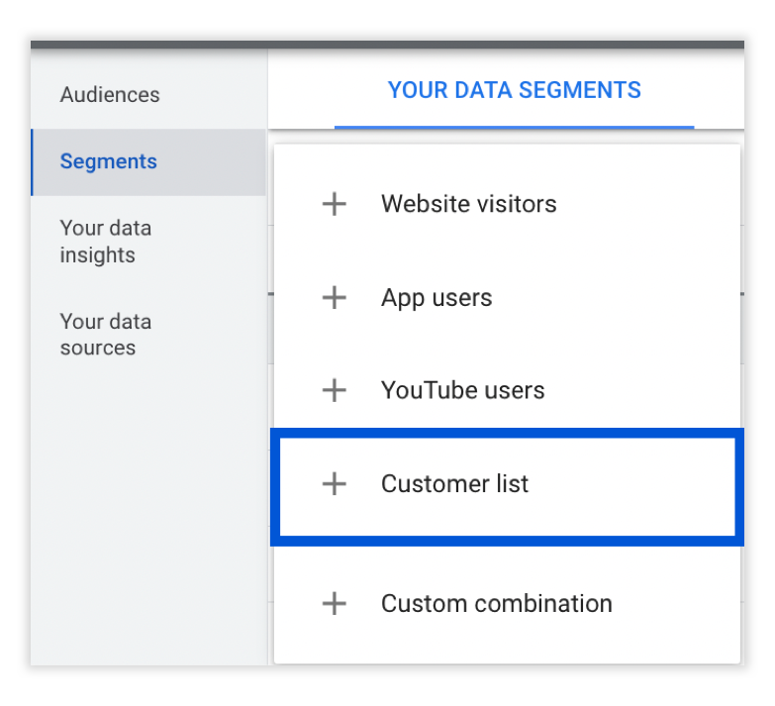
Task: Click the plus icon beside App users
Action: (335, 297)
